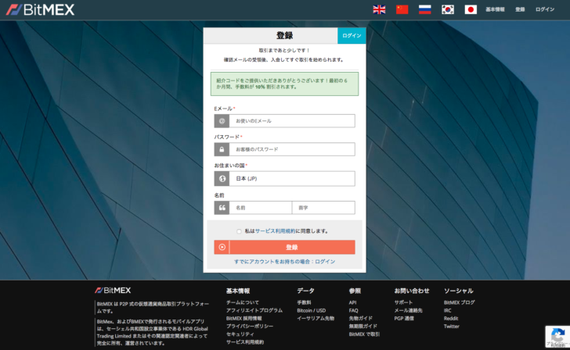Viewport: 570px width, 350px height.
Task: Open Reddit footer link
Action: (x=451, y=319)
